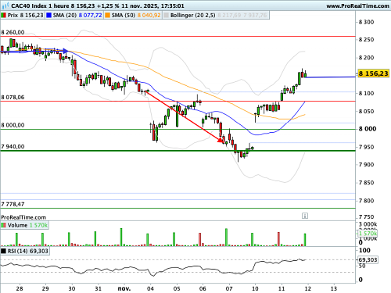The height and width of the screenshot is (293, 391).
Task: Select the Bollinger (20 2,5) legend label
Action: (193, 16)
